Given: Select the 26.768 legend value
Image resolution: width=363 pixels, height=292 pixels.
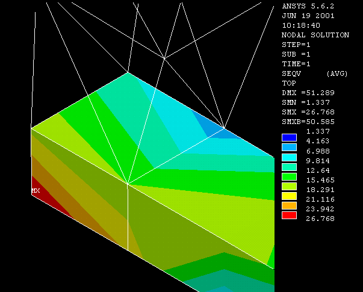Looking at the screenshot, I should point(320,219).
